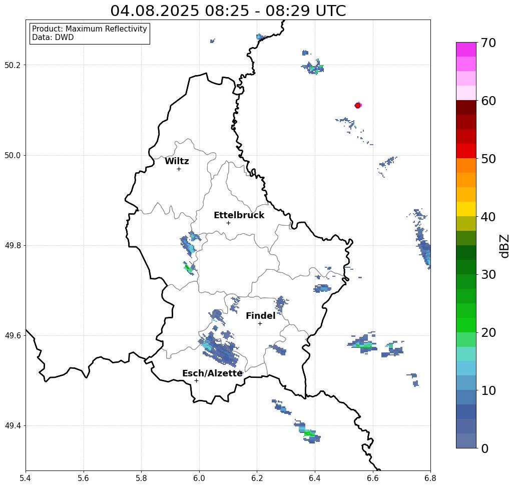Click the 60 tick label on the colorbar
Image resolution: width=515 pixels, height=487 pixels.
click(488, 101)
